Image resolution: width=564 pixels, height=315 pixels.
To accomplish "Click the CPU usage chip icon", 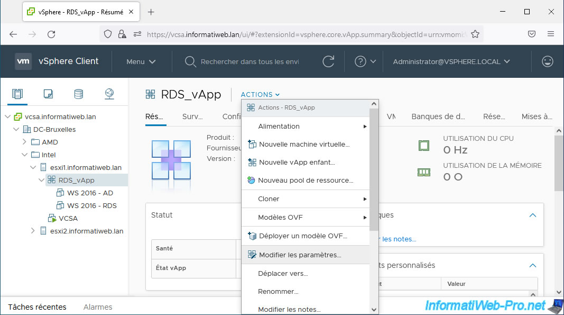I will [x=424, y=146].
